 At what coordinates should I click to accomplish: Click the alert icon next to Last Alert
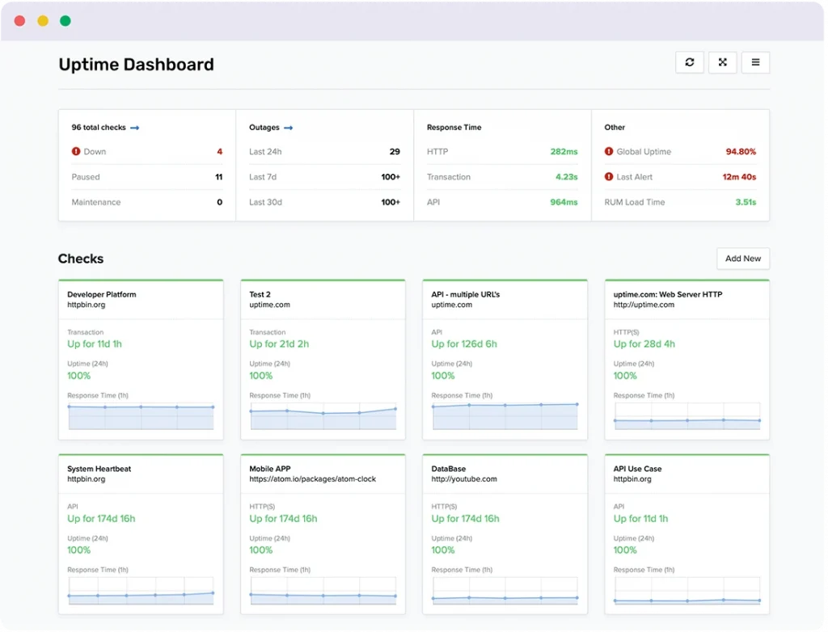[609, 176]
